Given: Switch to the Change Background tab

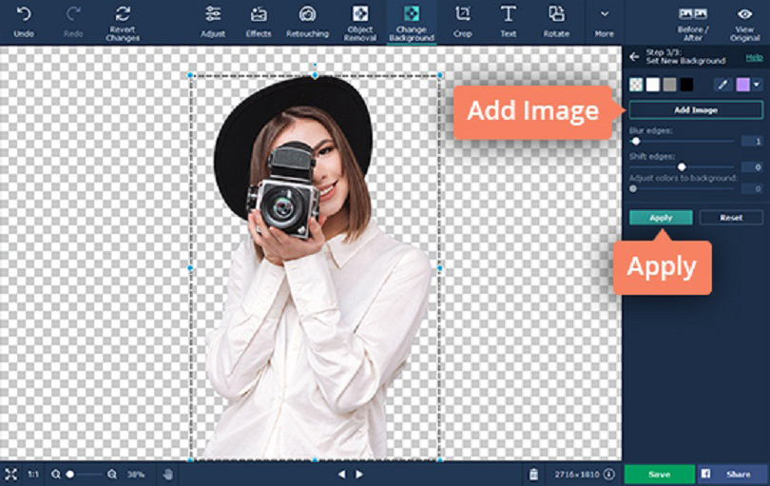Looking at the screenshot, I should click(x=411, y=21).
